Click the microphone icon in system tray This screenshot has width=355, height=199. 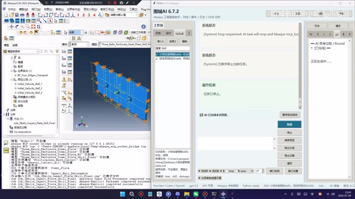click(x=292, y=194)
